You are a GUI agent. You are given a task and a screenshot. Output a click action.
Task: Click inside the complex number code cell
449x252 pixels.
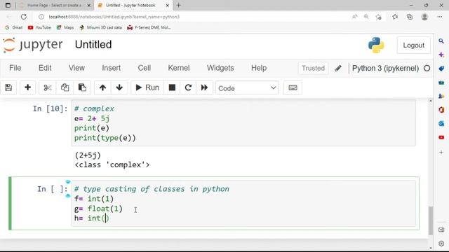[243, 123]
